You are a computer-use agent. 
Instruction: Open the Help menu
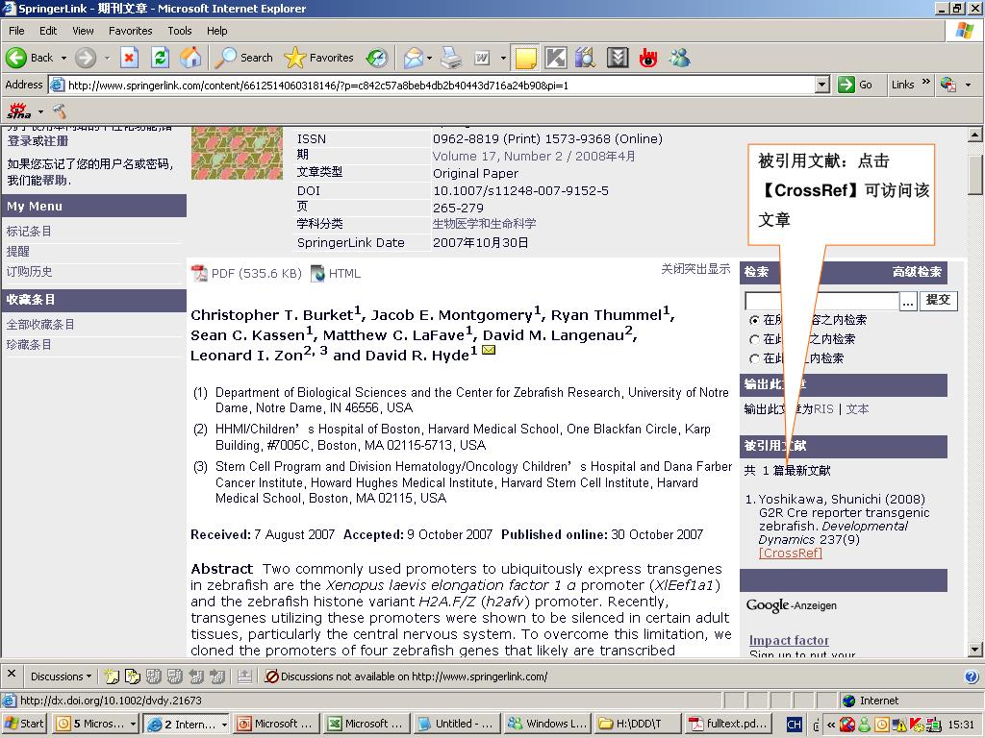(216, 31)
